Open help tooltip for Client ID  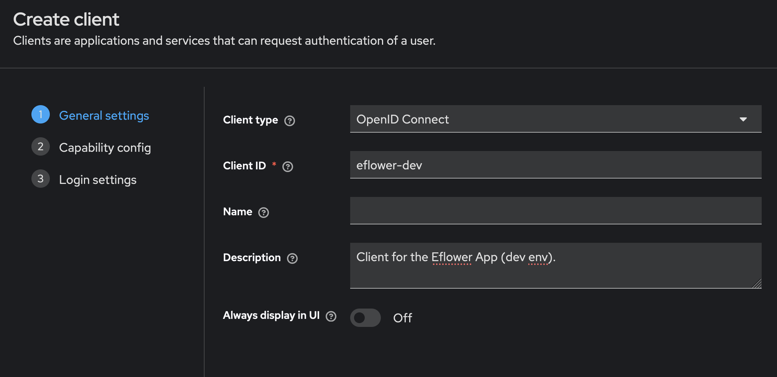click(288, 167)
